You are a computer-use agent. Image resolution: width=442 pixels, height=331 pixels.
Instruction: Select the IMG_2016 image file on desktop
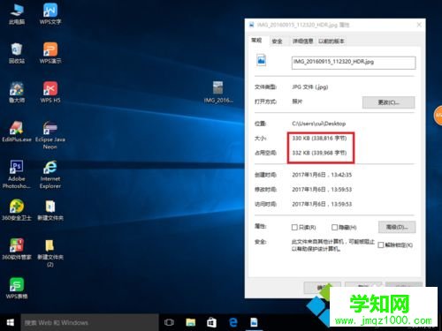coord(218,92)
